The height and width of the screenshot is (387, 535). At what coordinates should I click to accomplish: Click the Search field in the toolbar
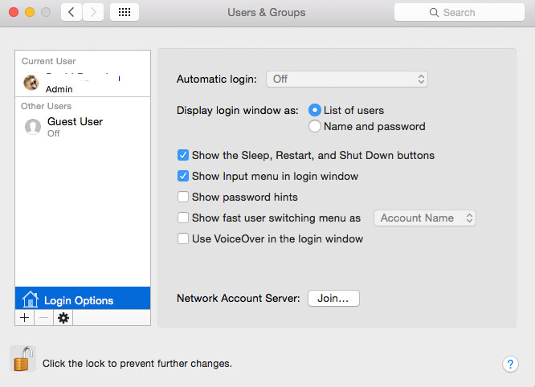click(459, 12)
